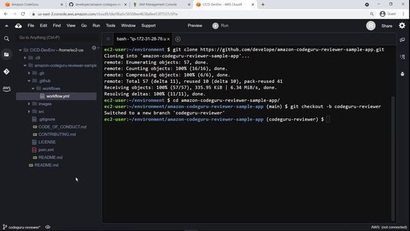Open new terminal tab with plus icon
410x231 pixels.
pos(178,39)
